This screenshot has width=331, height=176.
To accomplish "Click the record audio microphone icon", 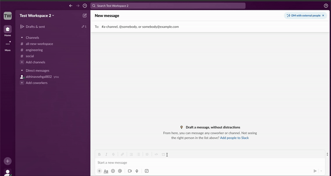I will click(137, 171).
